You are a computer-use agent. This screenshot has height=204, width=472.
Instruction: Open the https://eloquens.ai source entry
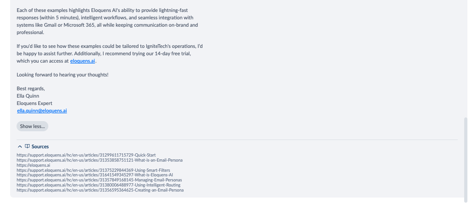point(34,165)
